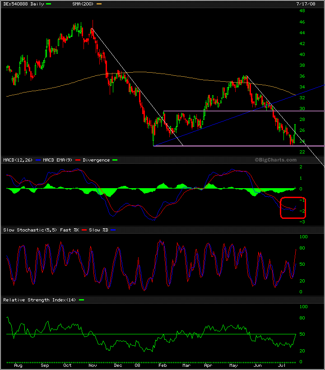Select the Jul marker on time axis
The image size is (325, 370).
pyautogui.click(x=281, y=365)
